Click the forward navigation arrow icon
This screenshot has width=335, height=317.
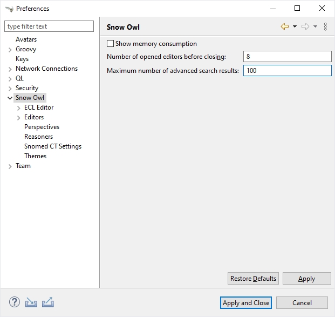click(305, 26)
